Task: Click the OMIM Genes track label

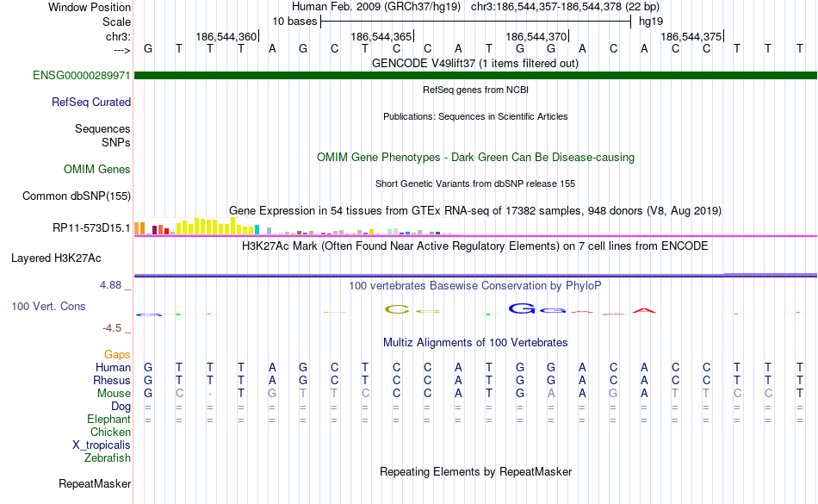Action: point(97,169)
